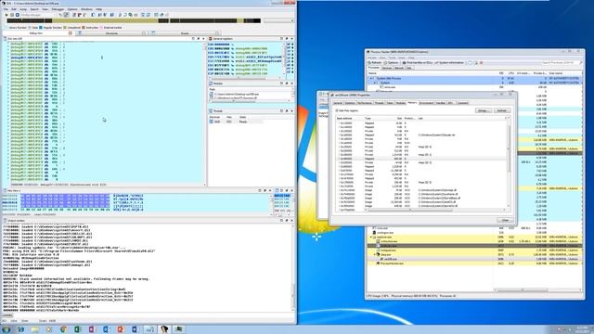Close the Debug View tab with its X

pos(71,33)
